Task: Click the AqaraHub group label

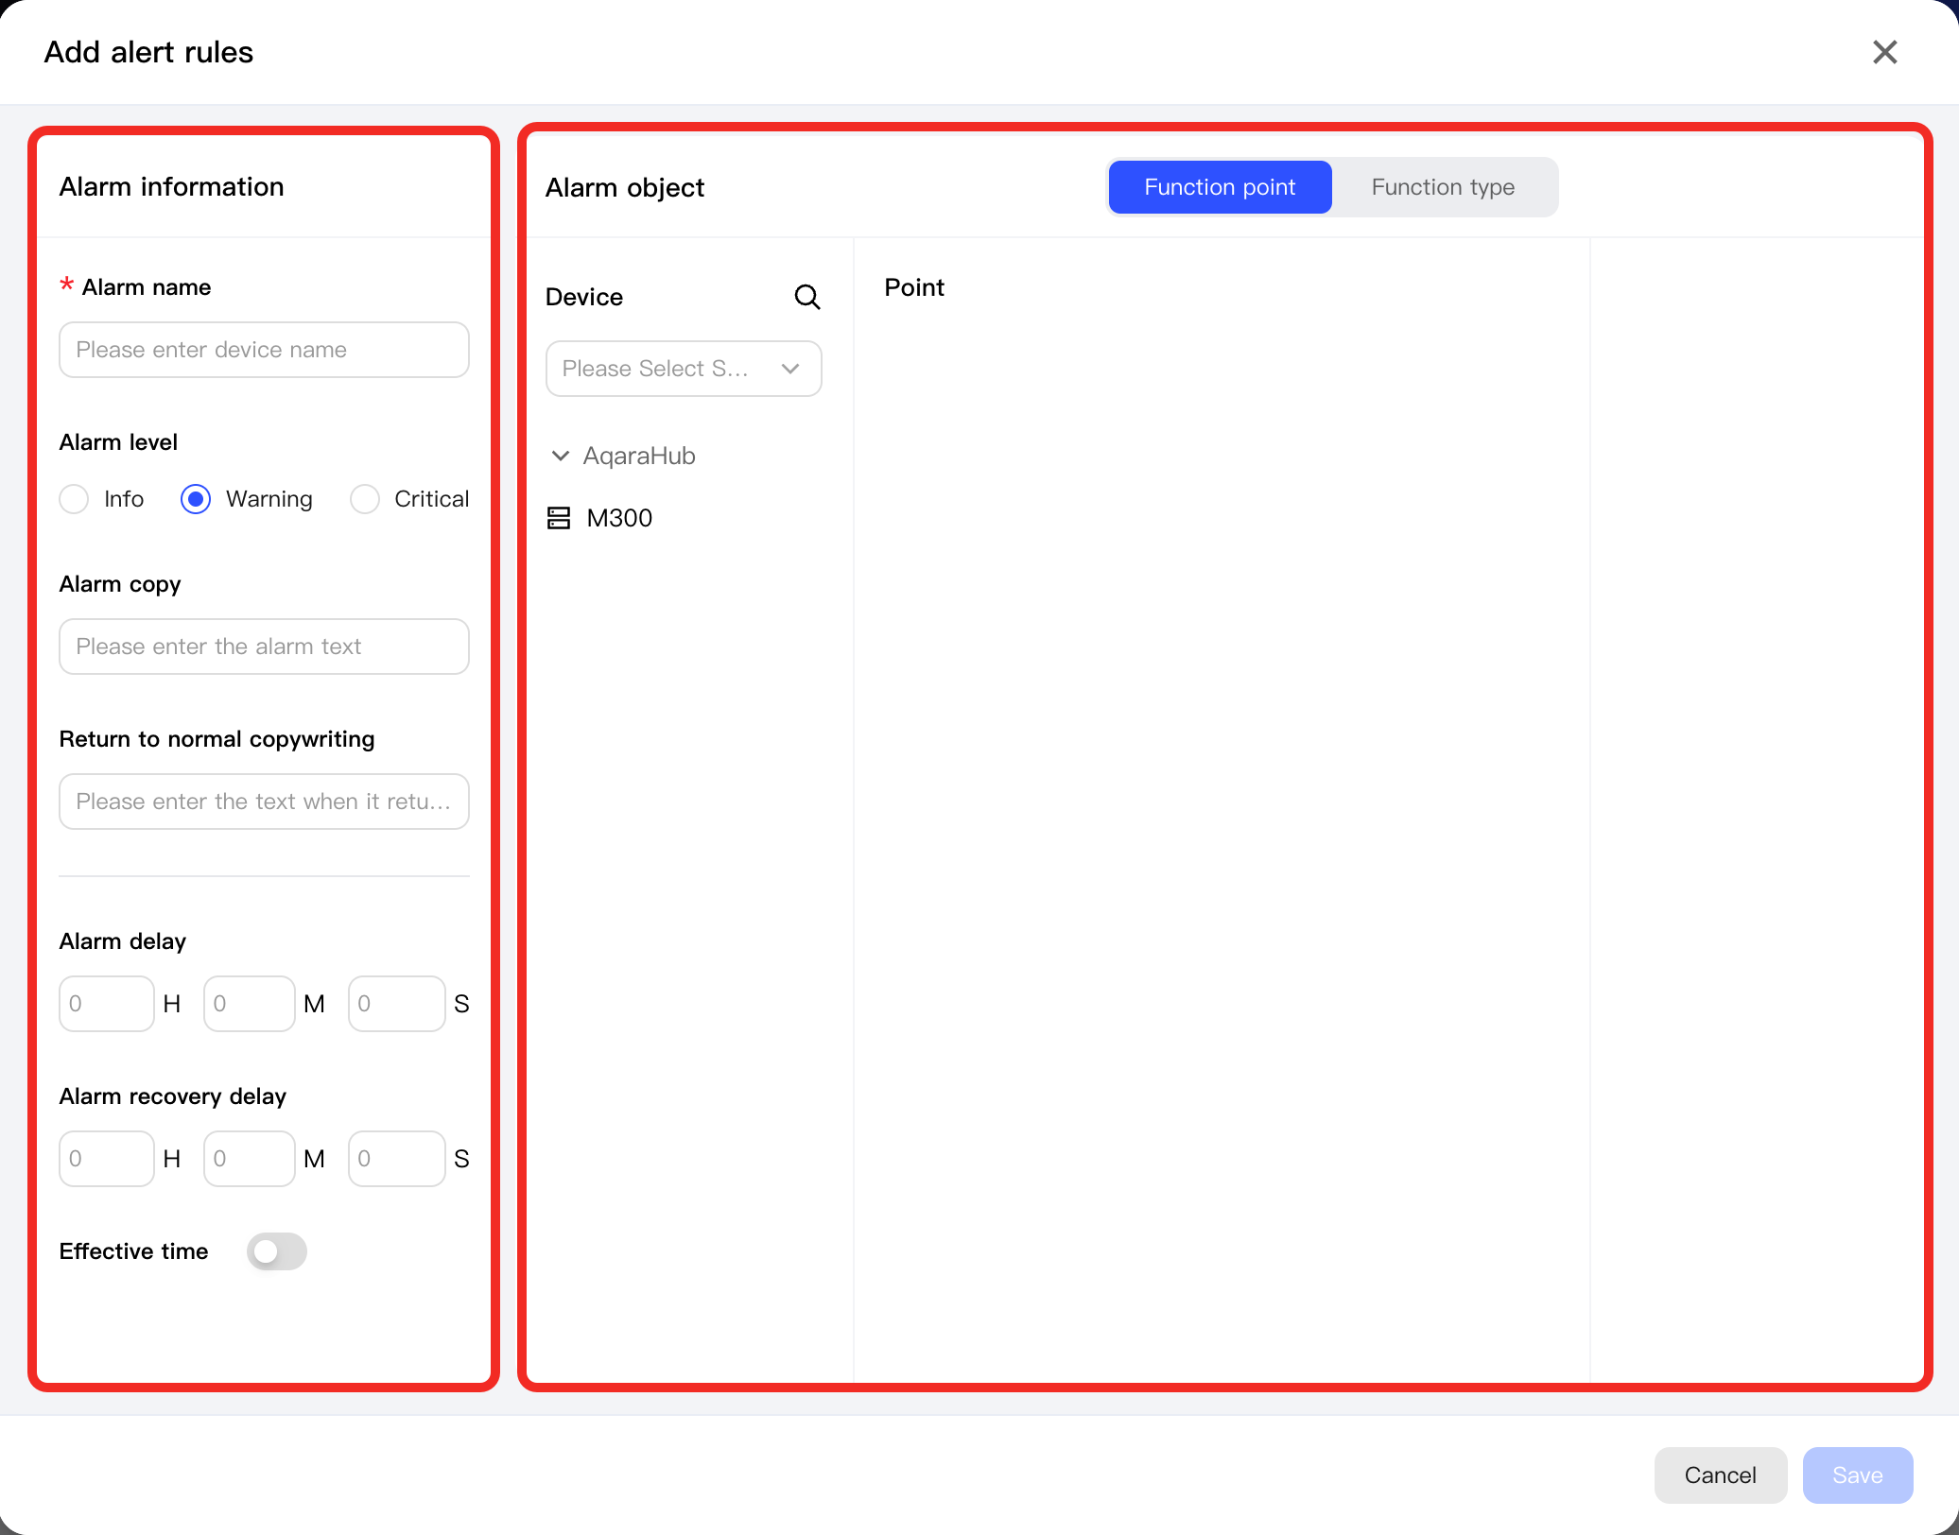Action: (x=639, y=456)
